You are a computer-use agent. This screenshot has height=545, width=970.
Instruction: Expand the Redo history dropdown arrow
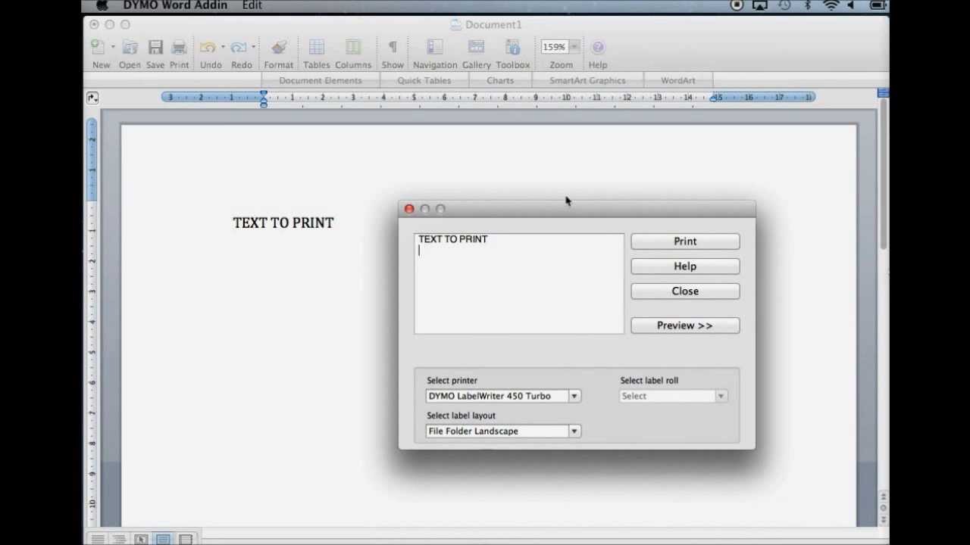(253, 47)
